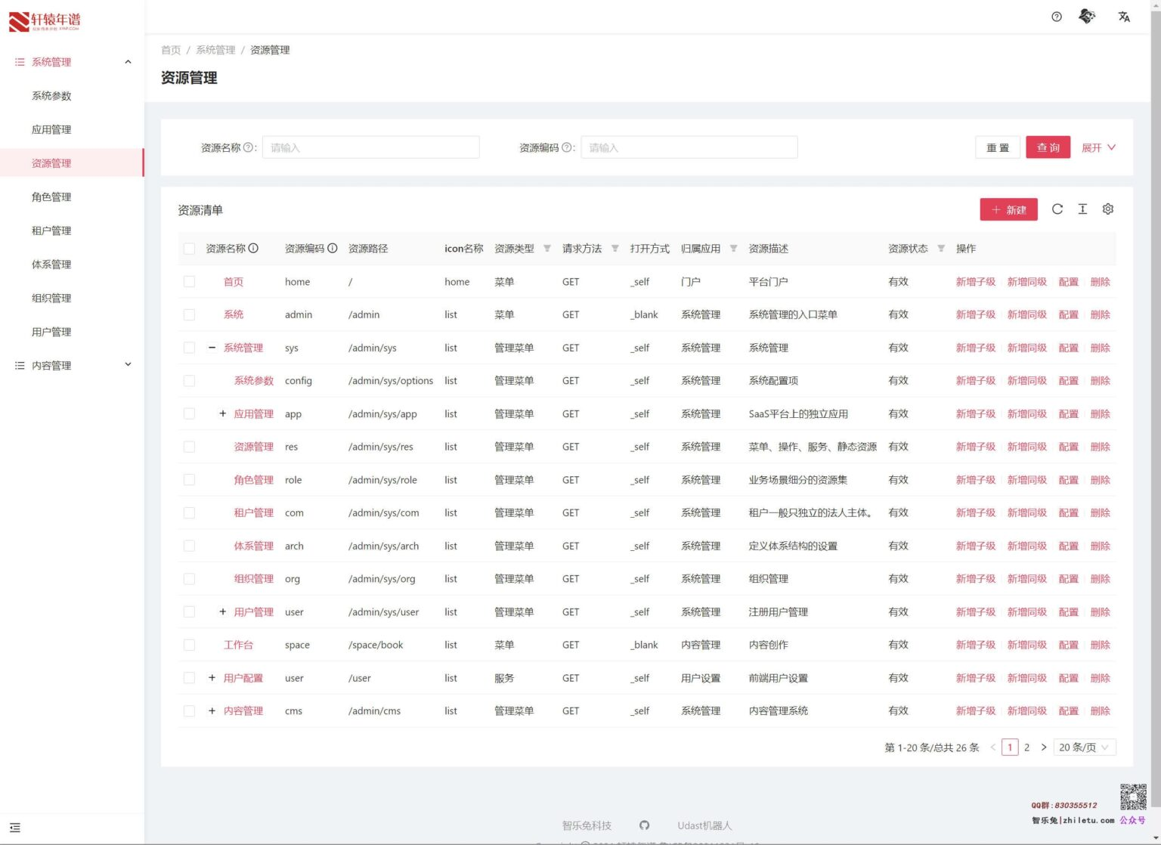The height and width of the screenshot is (845, 1161).
Task: Check the 角色管理 role row checkbox
Action: [x=189, y=480]
